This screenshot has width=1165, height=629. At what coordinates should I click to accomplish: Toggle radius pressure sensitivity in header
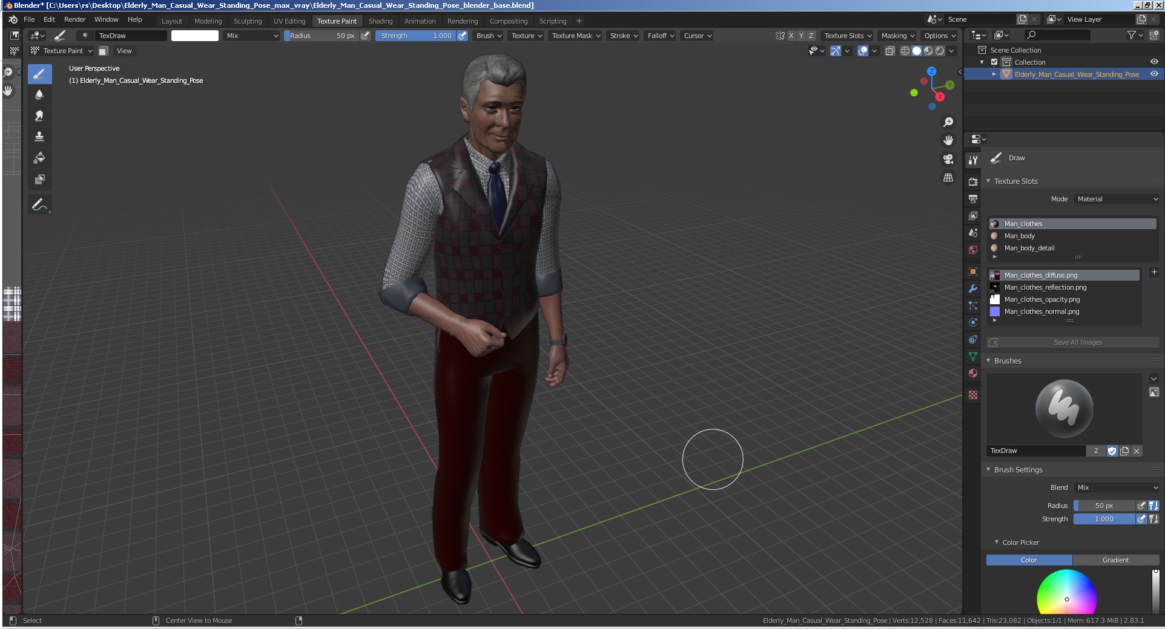(365, 36)
